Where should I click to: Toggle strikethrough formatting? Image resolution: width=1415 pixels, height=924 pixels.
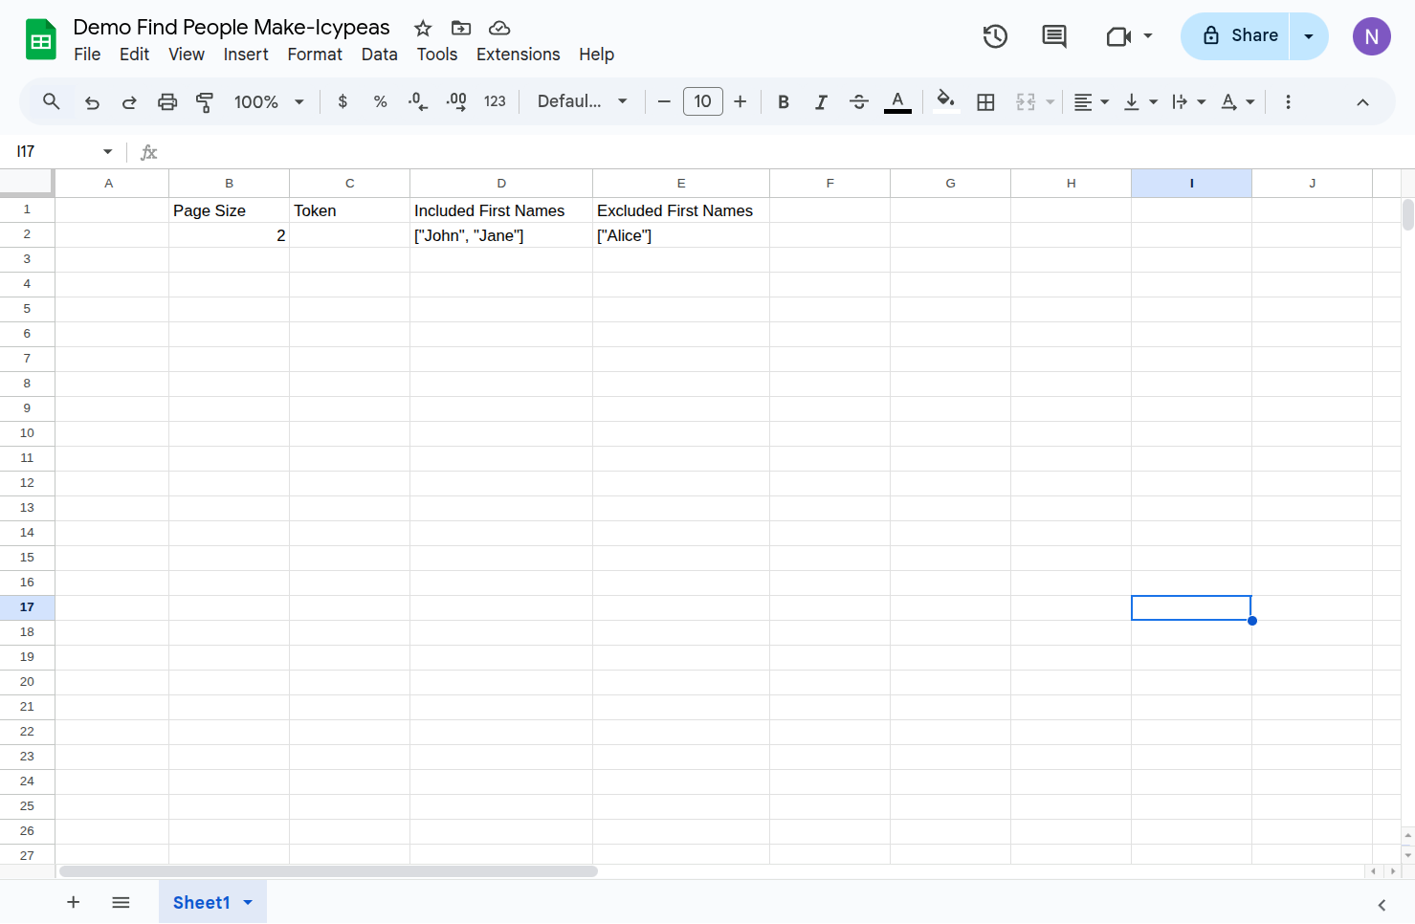coord(859,102)
